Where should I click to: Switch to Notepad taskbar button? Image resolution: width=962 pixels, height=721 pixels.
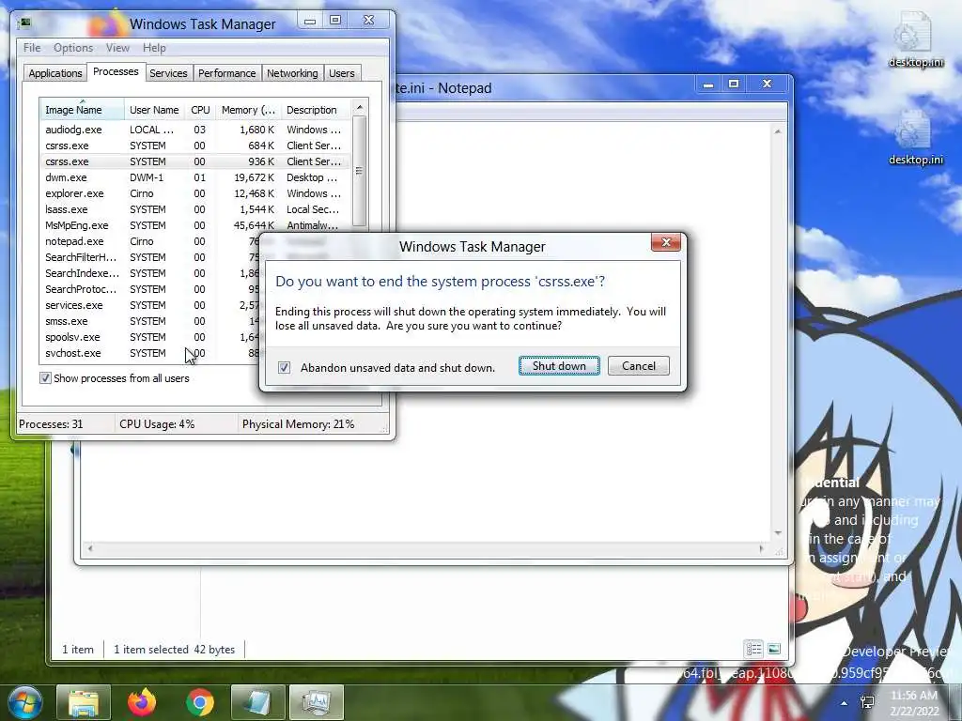(x=257, y=702)
